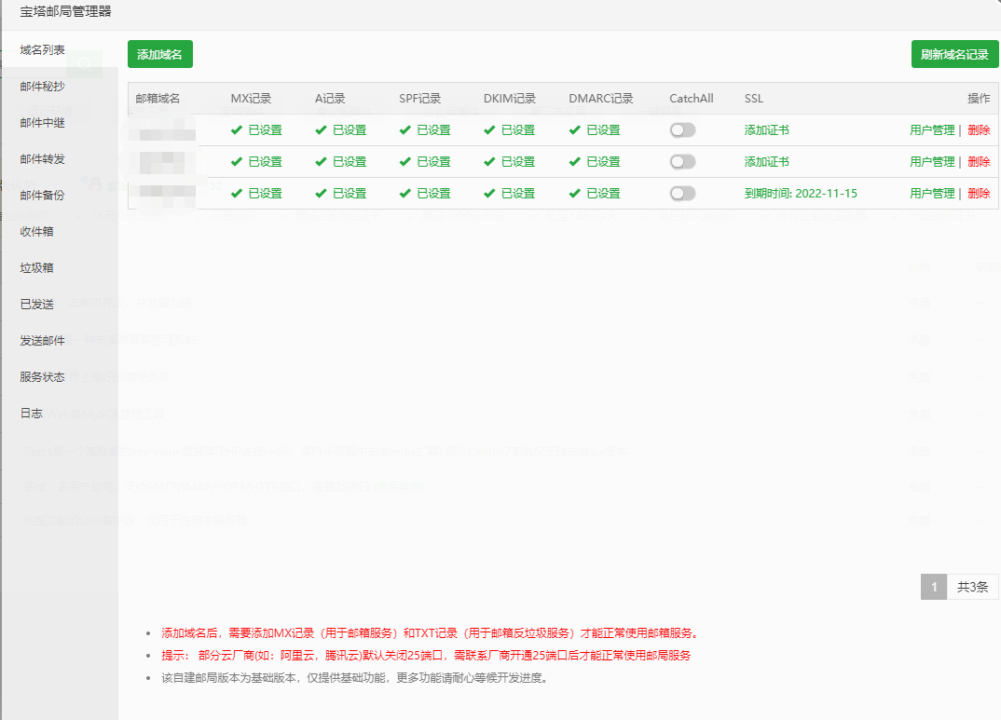Switch CatchAll on the third domain row
Image resolution: width=1001 pixels, height=720 pixels.
point(682,194)
